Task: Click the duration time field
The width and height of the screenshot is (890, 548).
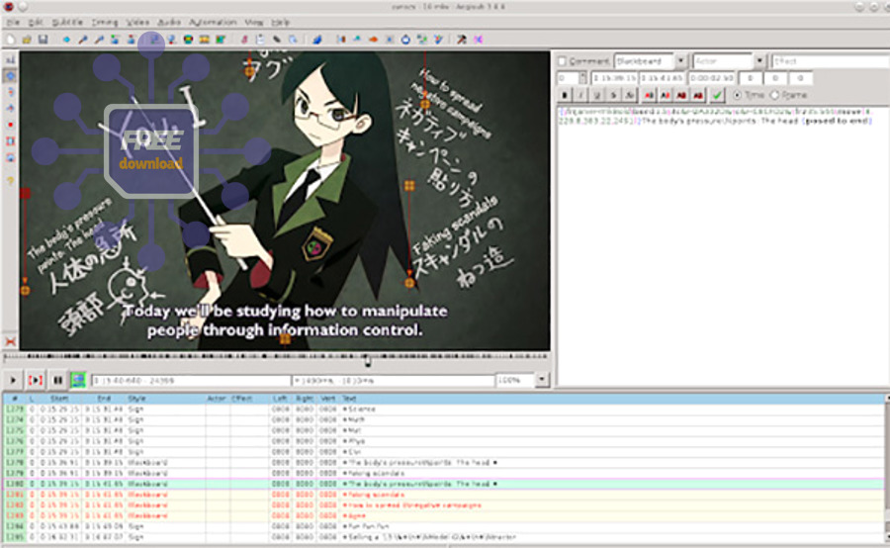Action: coord(712,78)
